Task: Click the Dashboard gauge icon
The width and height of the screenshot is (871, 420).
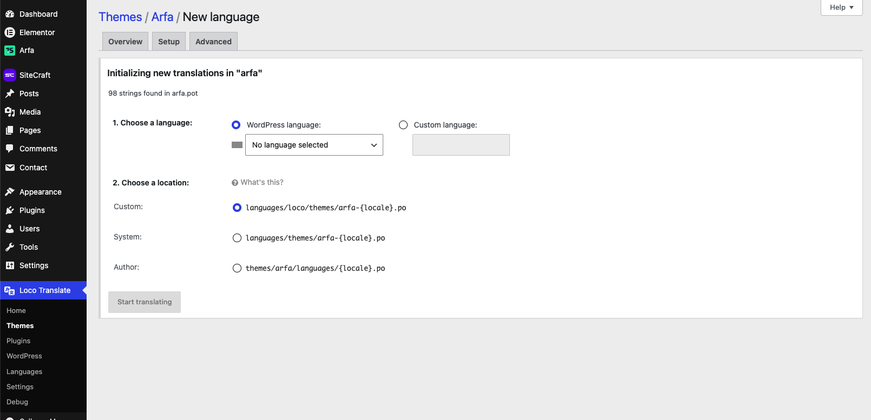Action: point(10,14)
